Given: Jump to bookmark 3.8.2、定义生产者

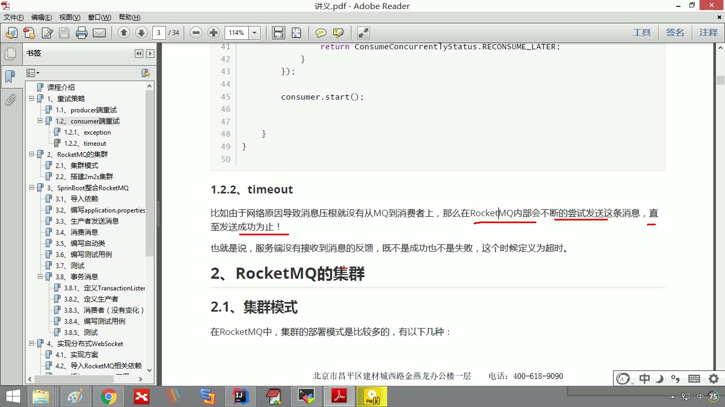Looking at the screenshot, I should [91, 299].
